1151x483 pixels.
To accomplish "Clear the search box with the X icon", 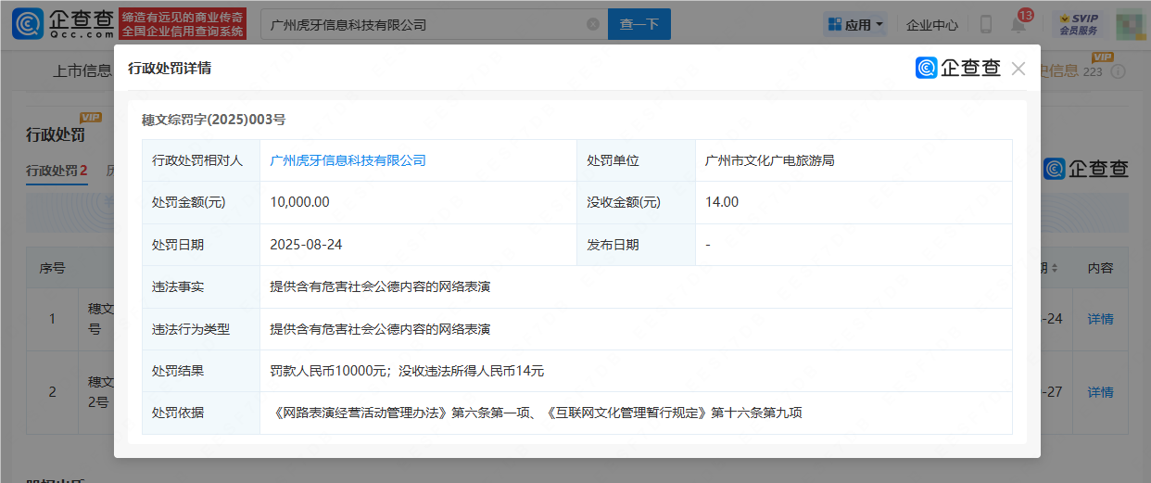I will point(593,25).
